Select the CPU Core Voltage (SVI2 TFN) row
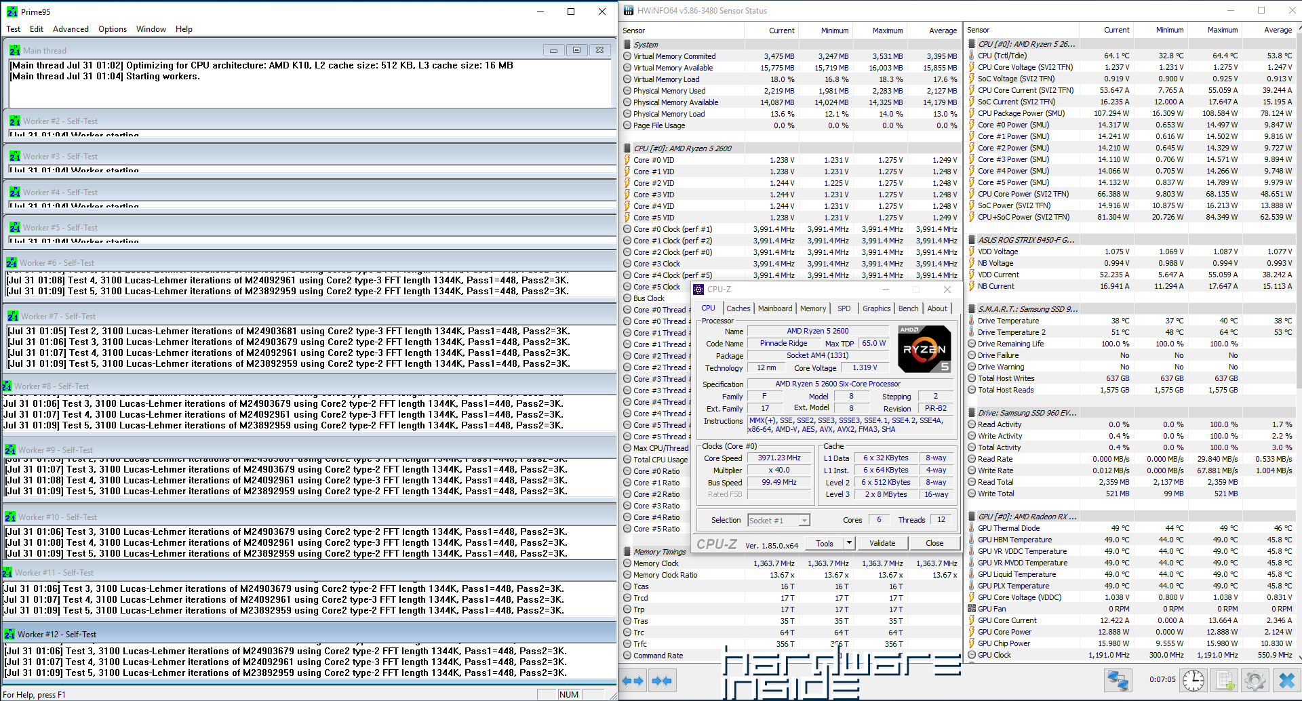The height and width of the screenshot is (701, 1302). click(1131, 67)
